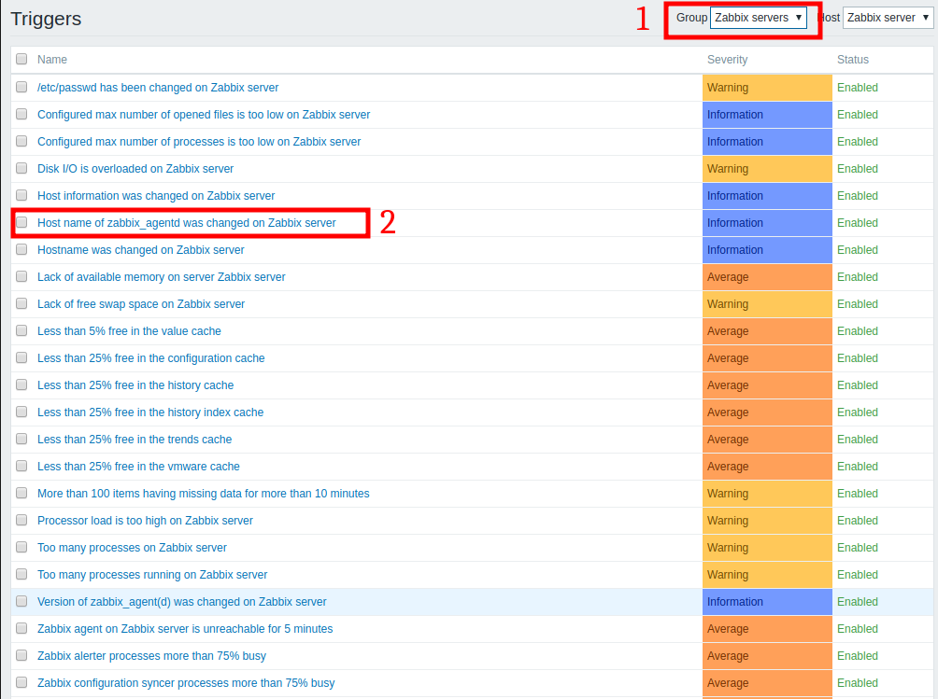938x699 pixels.
Task: Open Processor load is too high trigger
Action: pyautogui.click(x=145, y=521)
